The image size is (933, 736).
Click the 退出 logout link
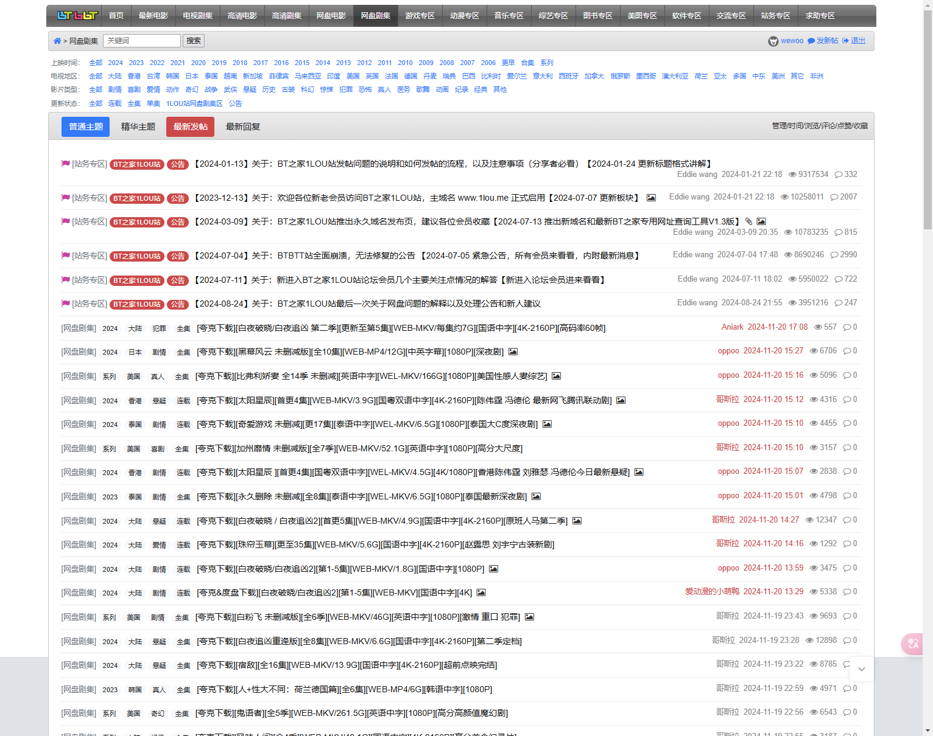pyautogui.click(x=854, y=41)
